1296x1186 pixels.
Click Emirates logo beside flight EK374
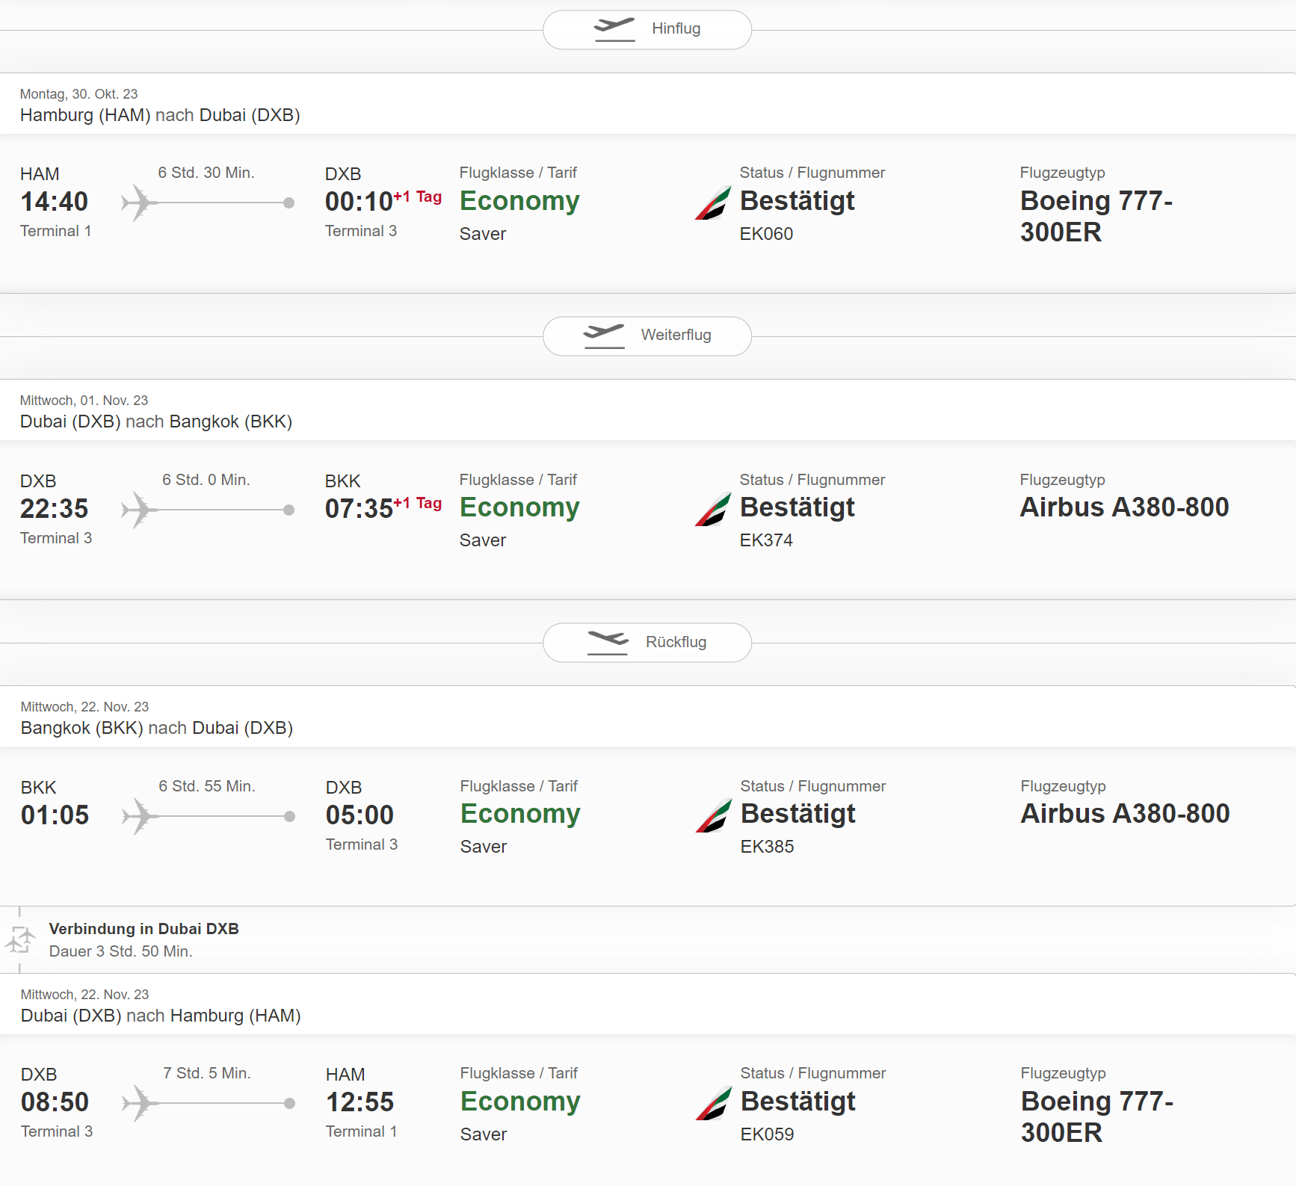coord(713,509)
